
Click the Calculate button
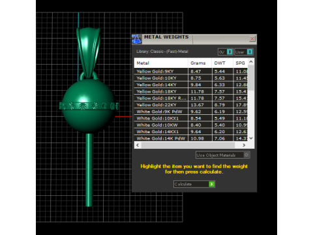point(194,184)
